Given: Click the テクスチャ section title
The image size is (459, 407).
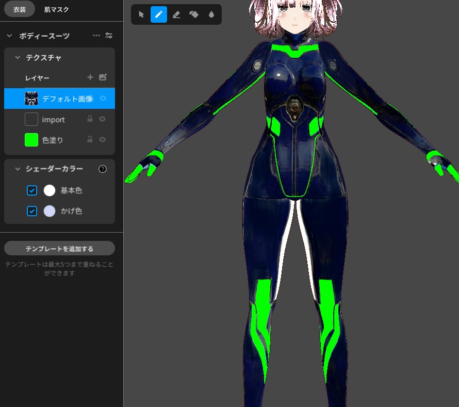Looking at the screenshot, I should (x=44, y=57).
